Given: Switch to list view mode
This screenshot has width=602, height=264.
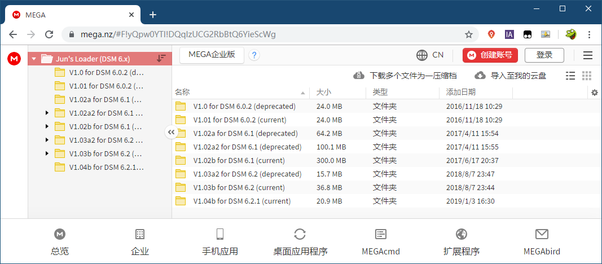Looking at the screenshot, I should click(570, 76).
